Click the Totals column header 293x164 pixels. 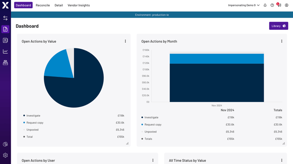pos(278,110)
